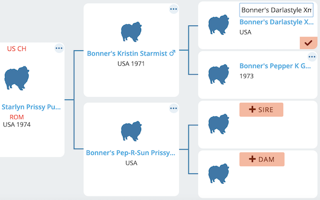Open options menu for Bonner's Pepper K card
The image size is (320, 200).
[x=312, y=56]
